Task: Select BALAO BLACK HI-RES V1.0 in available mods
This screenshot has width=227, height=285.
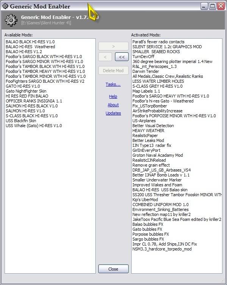Action: 30,42
